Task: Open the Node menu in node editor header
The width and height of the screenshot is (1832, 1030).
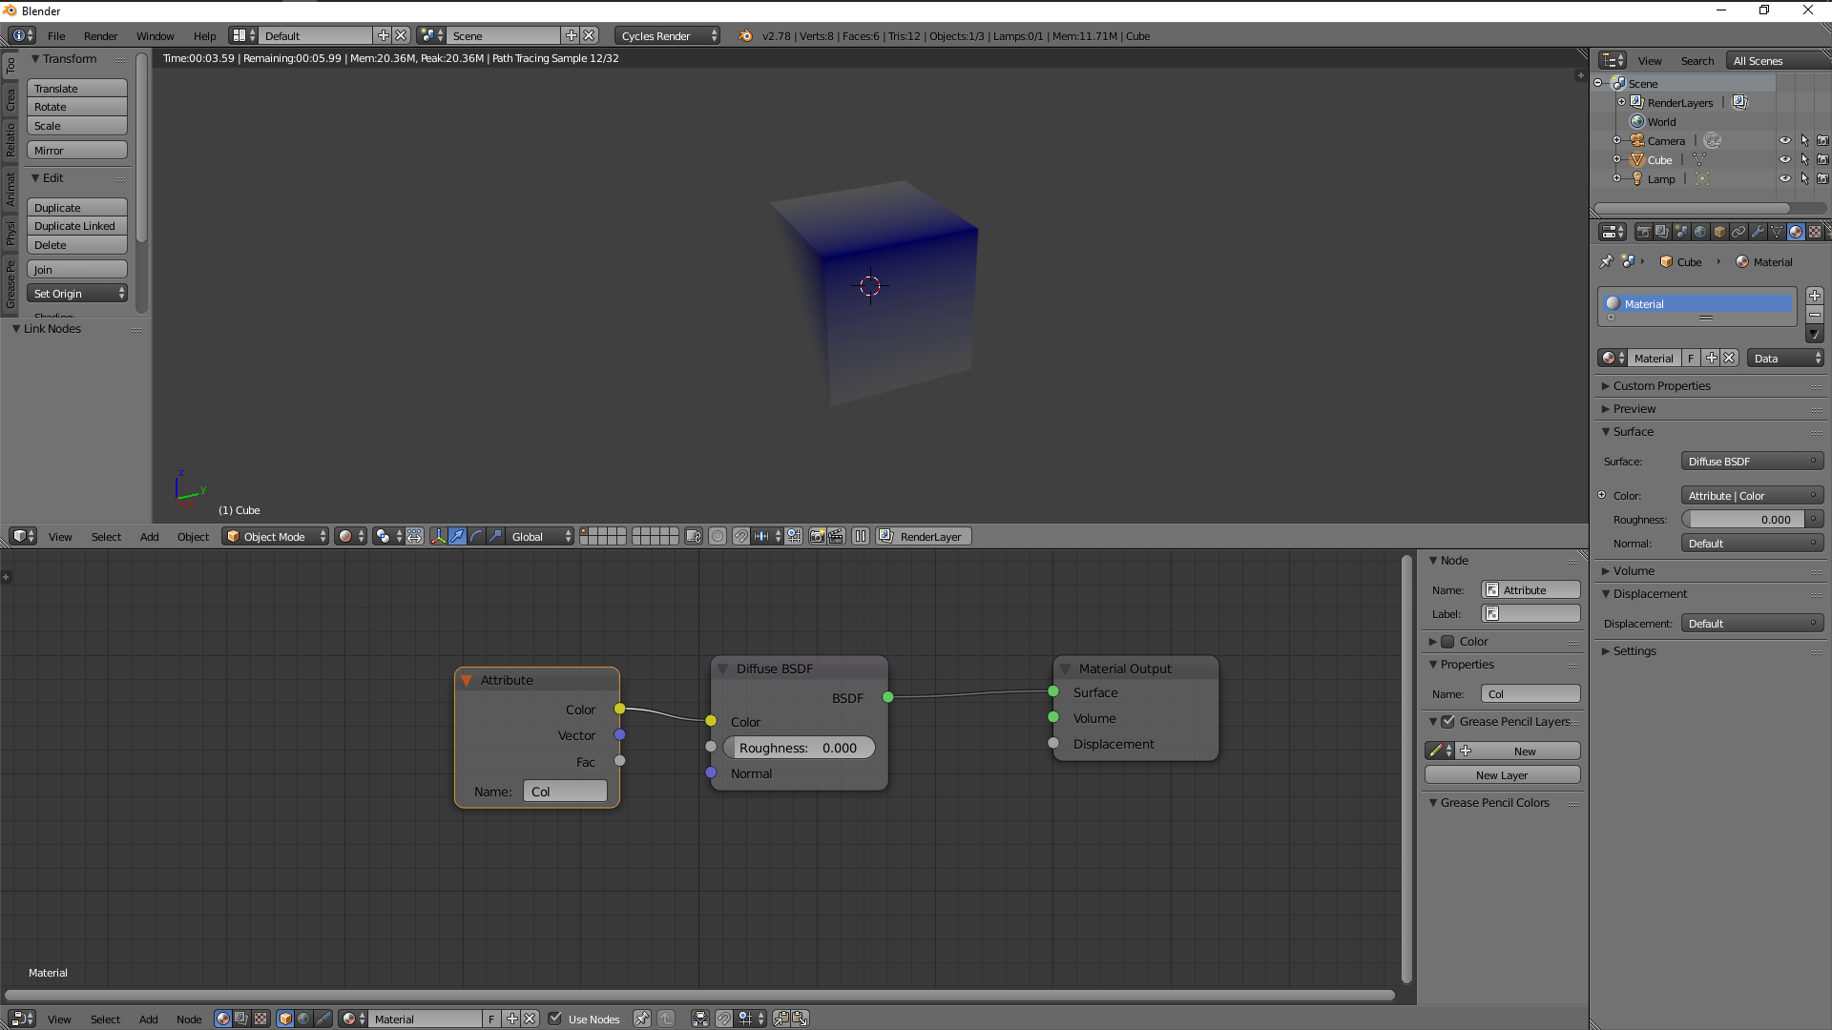Action: click(189, 1019)
